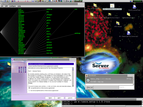Screen dimensions: 143x107
Task: Click Search field in Downloads window
Action: (x=126, y=87)
